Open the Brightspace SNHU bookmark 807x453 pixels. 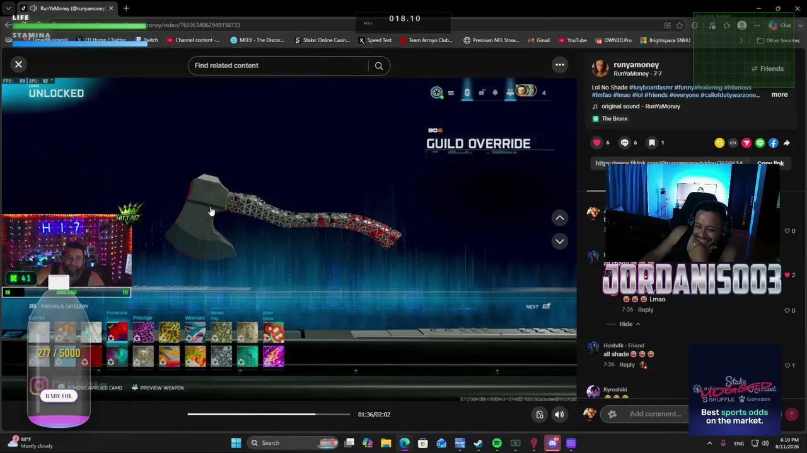[x=665, y=40]
